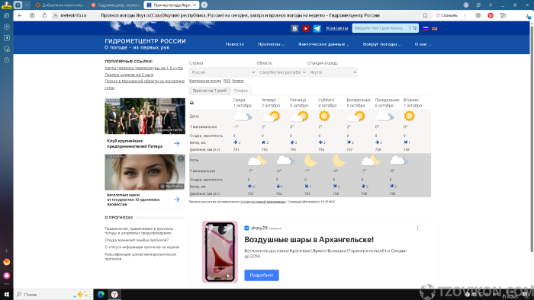Click the page vertical scrollbar
The width and height of the screenshot is (534, 300).
pos(532,139)
